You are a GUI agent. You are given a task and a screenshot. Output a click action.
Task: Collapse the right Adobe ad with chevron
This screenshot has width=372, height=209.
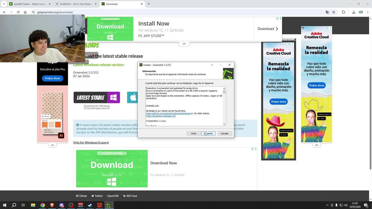coord(316,145)
